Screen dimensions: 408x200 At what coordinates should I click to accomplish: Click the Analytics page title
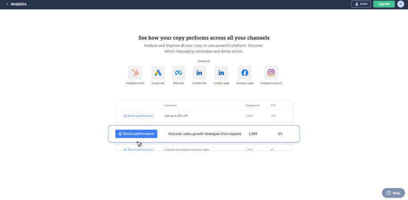coord(18,4)
